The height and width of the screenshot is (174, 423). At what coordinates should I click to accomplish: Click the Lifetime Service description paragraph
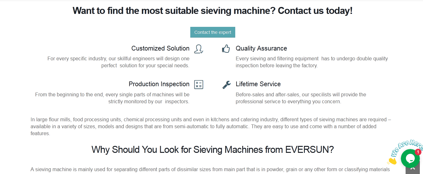[301, 98]
